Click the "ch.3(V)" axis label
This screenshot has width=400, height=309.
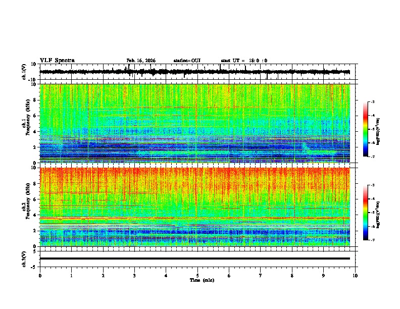(24, 259)
